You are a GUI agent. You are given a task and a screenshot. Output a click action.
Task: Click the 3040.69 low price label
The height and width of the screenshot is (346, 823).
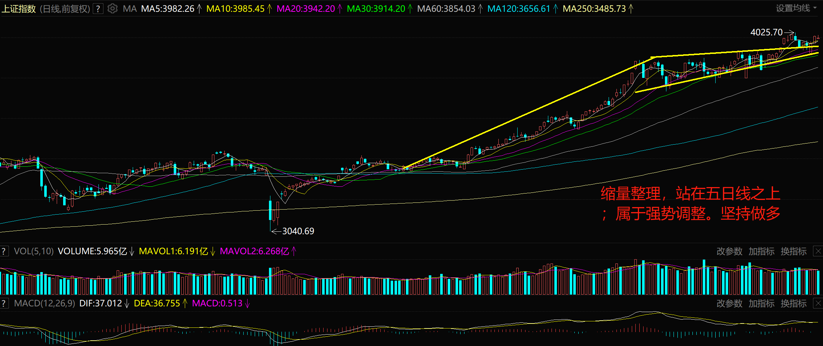[x=298, y=231]
